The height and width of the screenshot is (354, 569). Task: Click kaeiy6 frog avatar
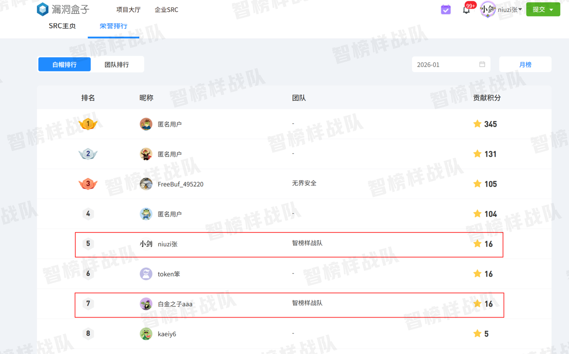(x=146, y=334)
